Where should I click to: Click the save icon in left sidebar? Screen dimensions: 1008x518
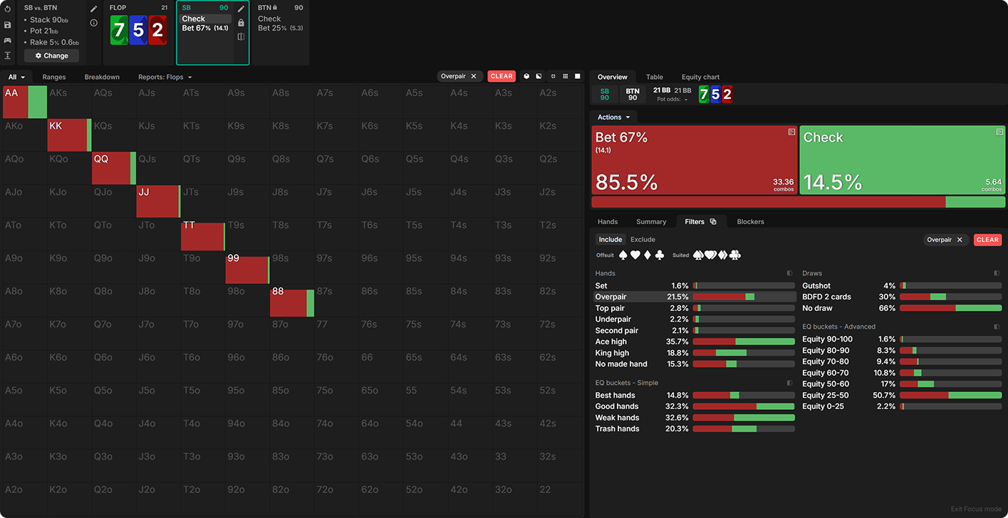[8, 25]
